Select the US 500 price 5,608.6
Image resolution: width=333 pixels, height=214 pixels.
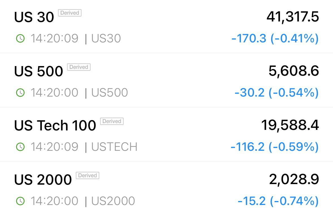[x=294, y=71]
